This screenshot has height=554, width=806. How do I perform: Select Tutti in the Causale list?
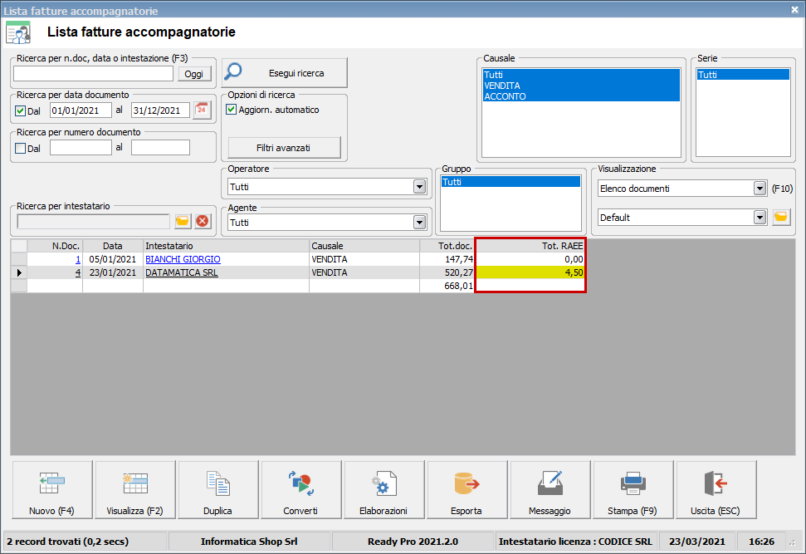pos(581,75)
